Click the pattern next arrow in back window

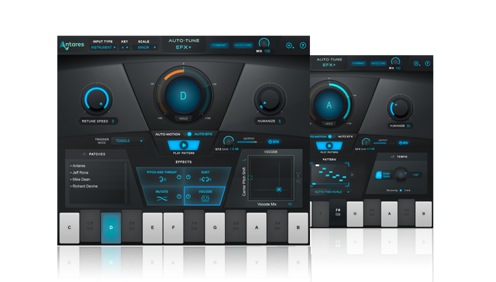click(x=352, y=174)
